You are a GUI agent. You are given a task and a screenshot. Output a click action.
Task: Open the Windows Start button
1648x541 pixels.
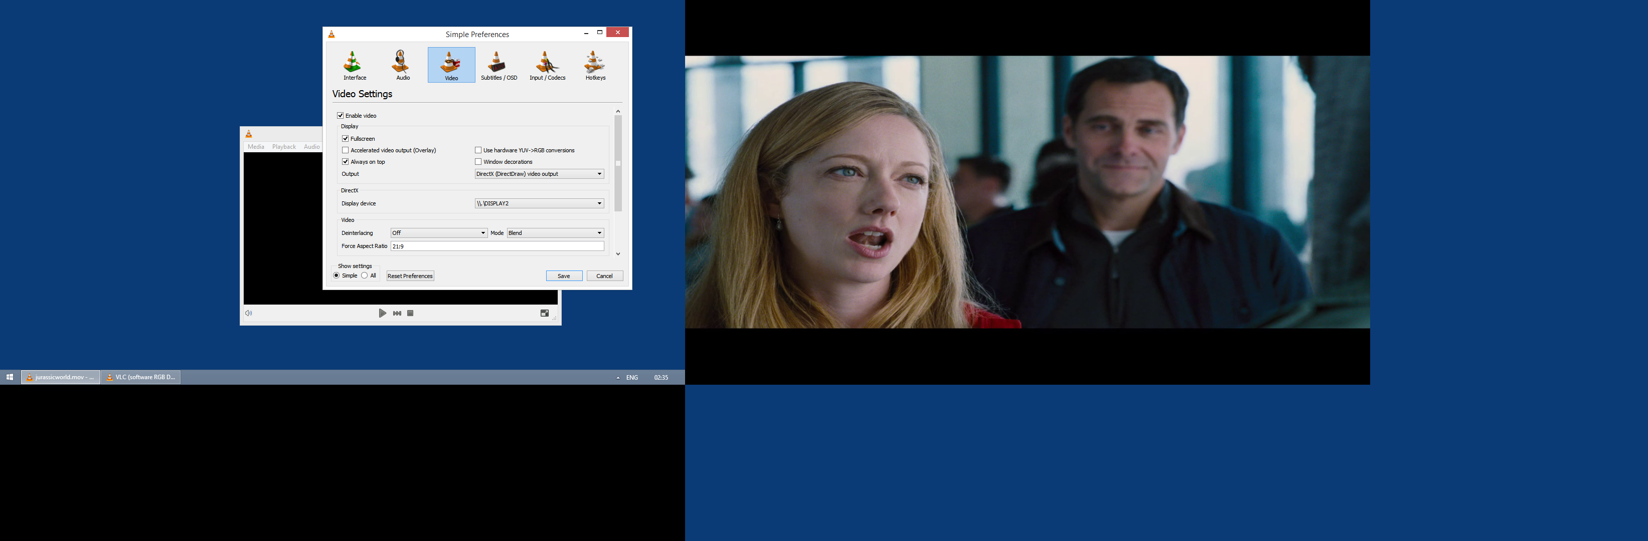(10, 378)
